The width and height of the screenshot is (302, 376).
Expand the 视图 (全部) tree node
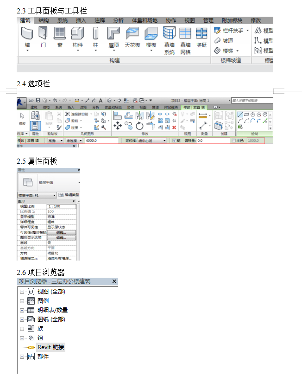[x=22, y=292]
